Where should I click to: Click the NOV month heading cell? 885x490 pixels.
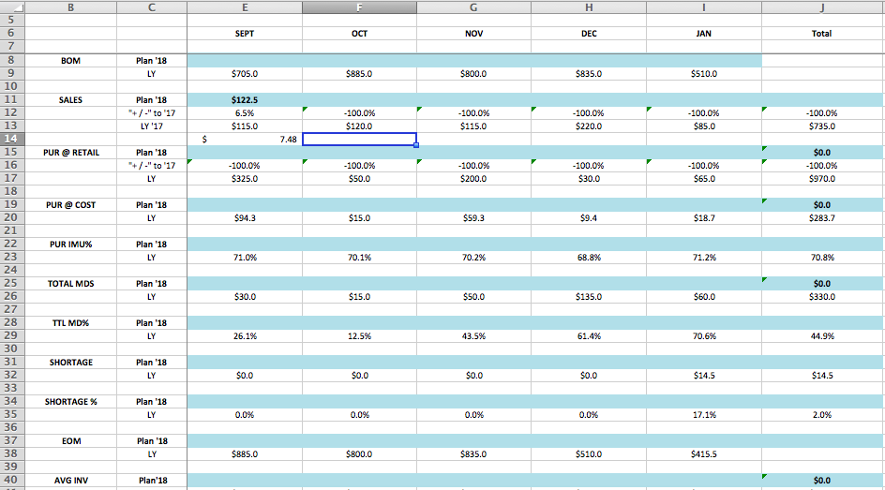(x=473, y=34)
